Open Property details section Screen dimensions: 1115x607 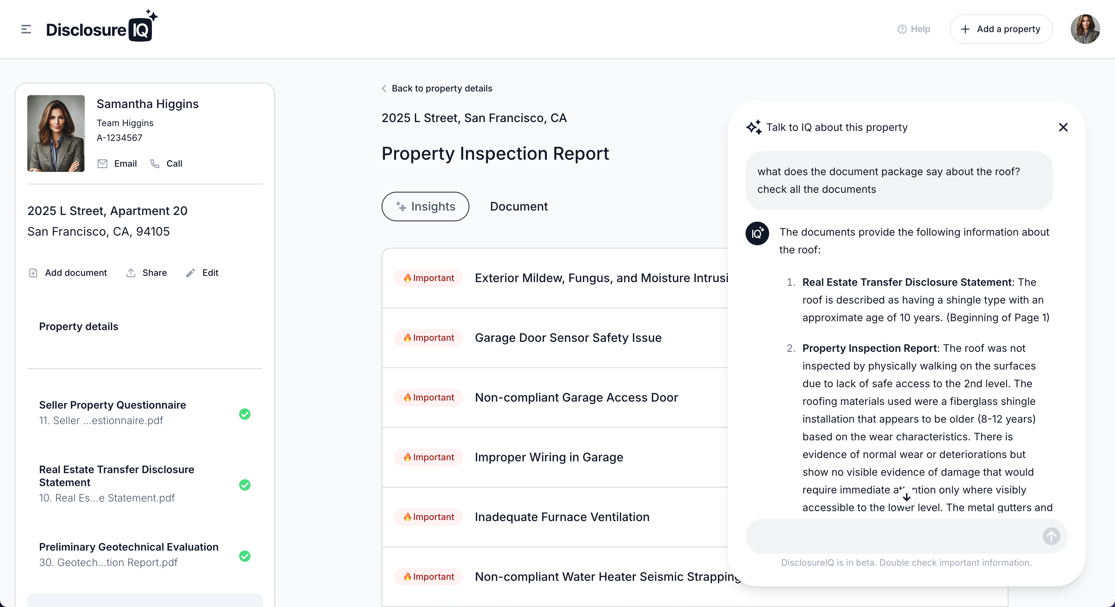78,326
